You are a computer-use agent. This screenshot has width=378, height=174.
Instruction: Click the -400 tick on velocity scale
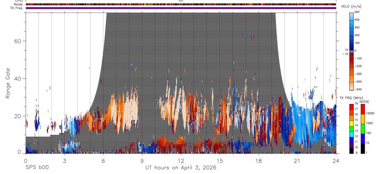[358, 82]
